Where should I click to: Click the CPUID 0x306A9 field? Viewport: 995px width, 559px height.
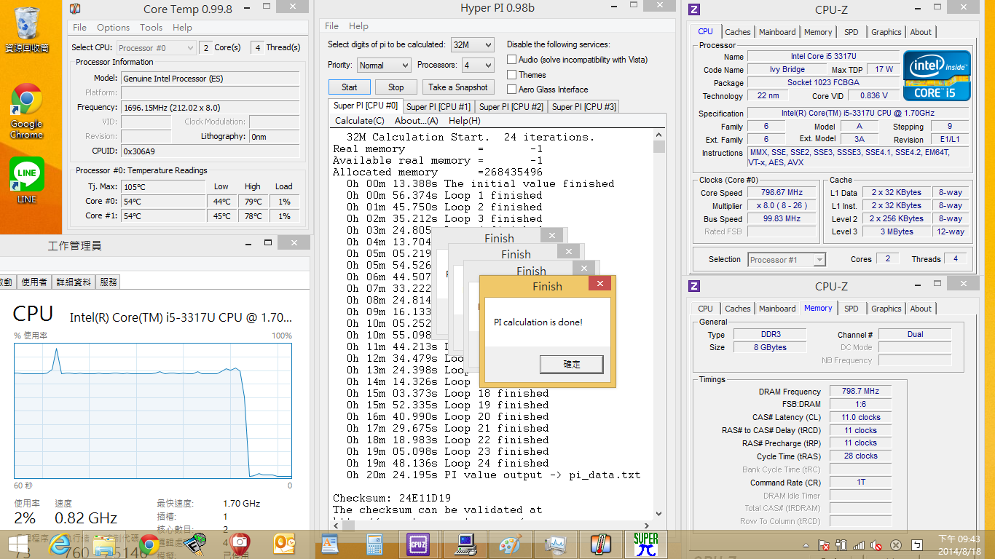211,151
